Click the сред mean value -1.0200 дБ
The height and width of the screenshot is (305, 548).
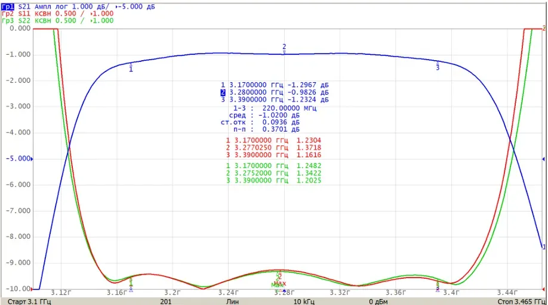coord(279,116)
